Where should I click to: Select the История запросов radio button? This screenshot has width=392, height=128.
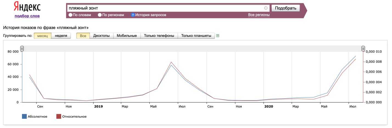[133, 15]
